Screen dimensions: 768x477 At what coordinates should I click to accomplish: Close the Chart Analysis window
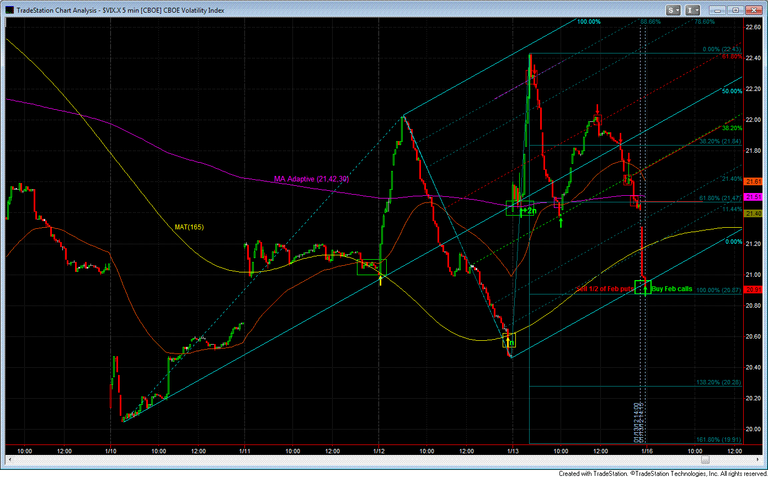(x=753, y=10)
